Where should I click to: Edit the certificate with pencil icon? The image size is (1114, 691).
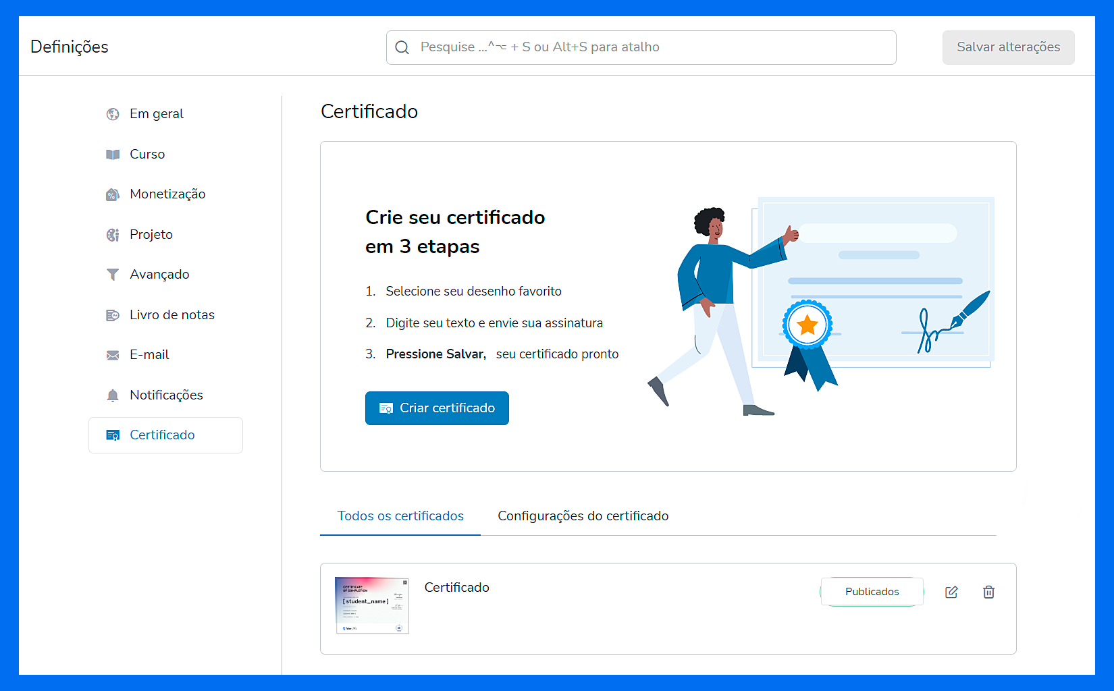click(951, 592)
